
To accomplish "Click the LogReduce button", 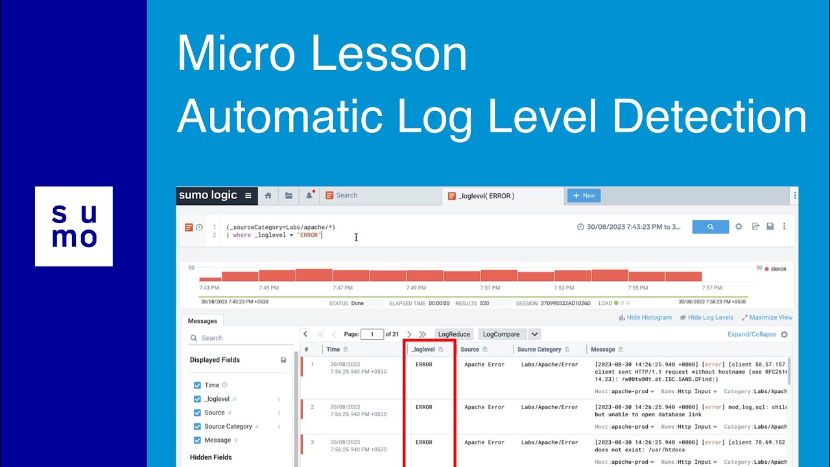I will 454,334.
